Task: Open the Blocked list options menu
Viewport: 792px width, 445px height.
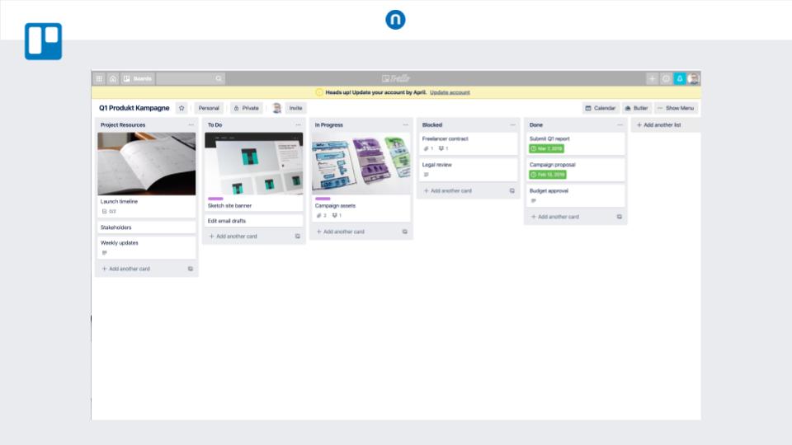Action: pyautogui.click(x=512, y=125)
